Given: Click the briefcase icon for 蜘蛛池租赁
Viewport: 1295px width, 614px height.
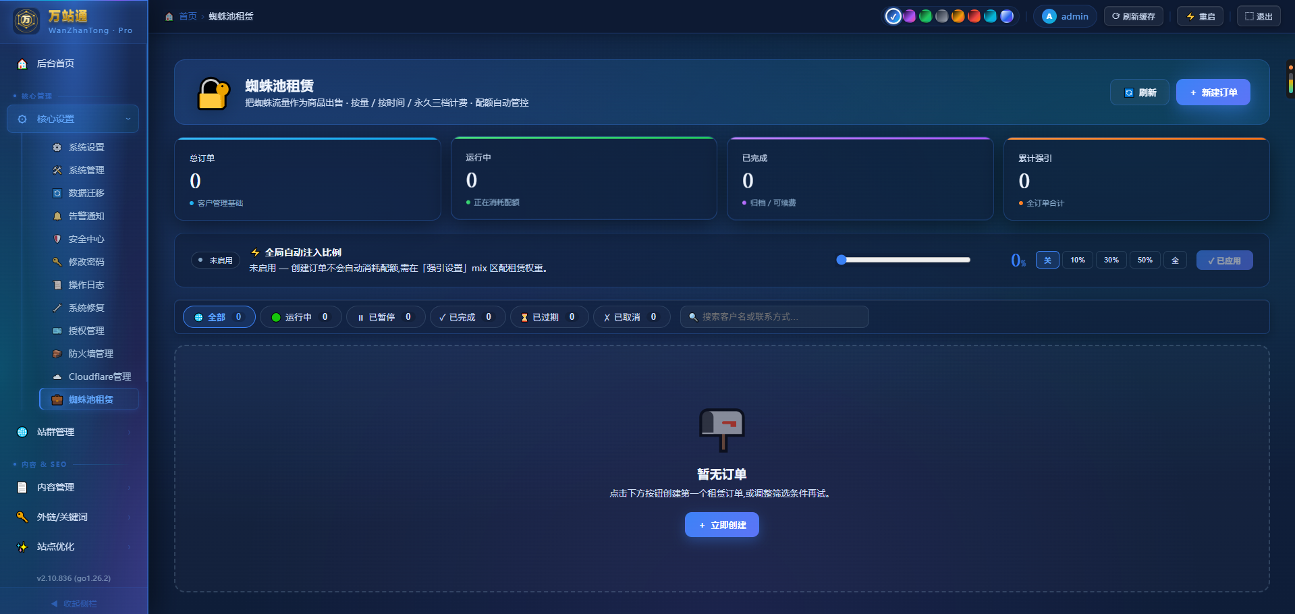Looking at the screenshot, I should pos(57,399).
